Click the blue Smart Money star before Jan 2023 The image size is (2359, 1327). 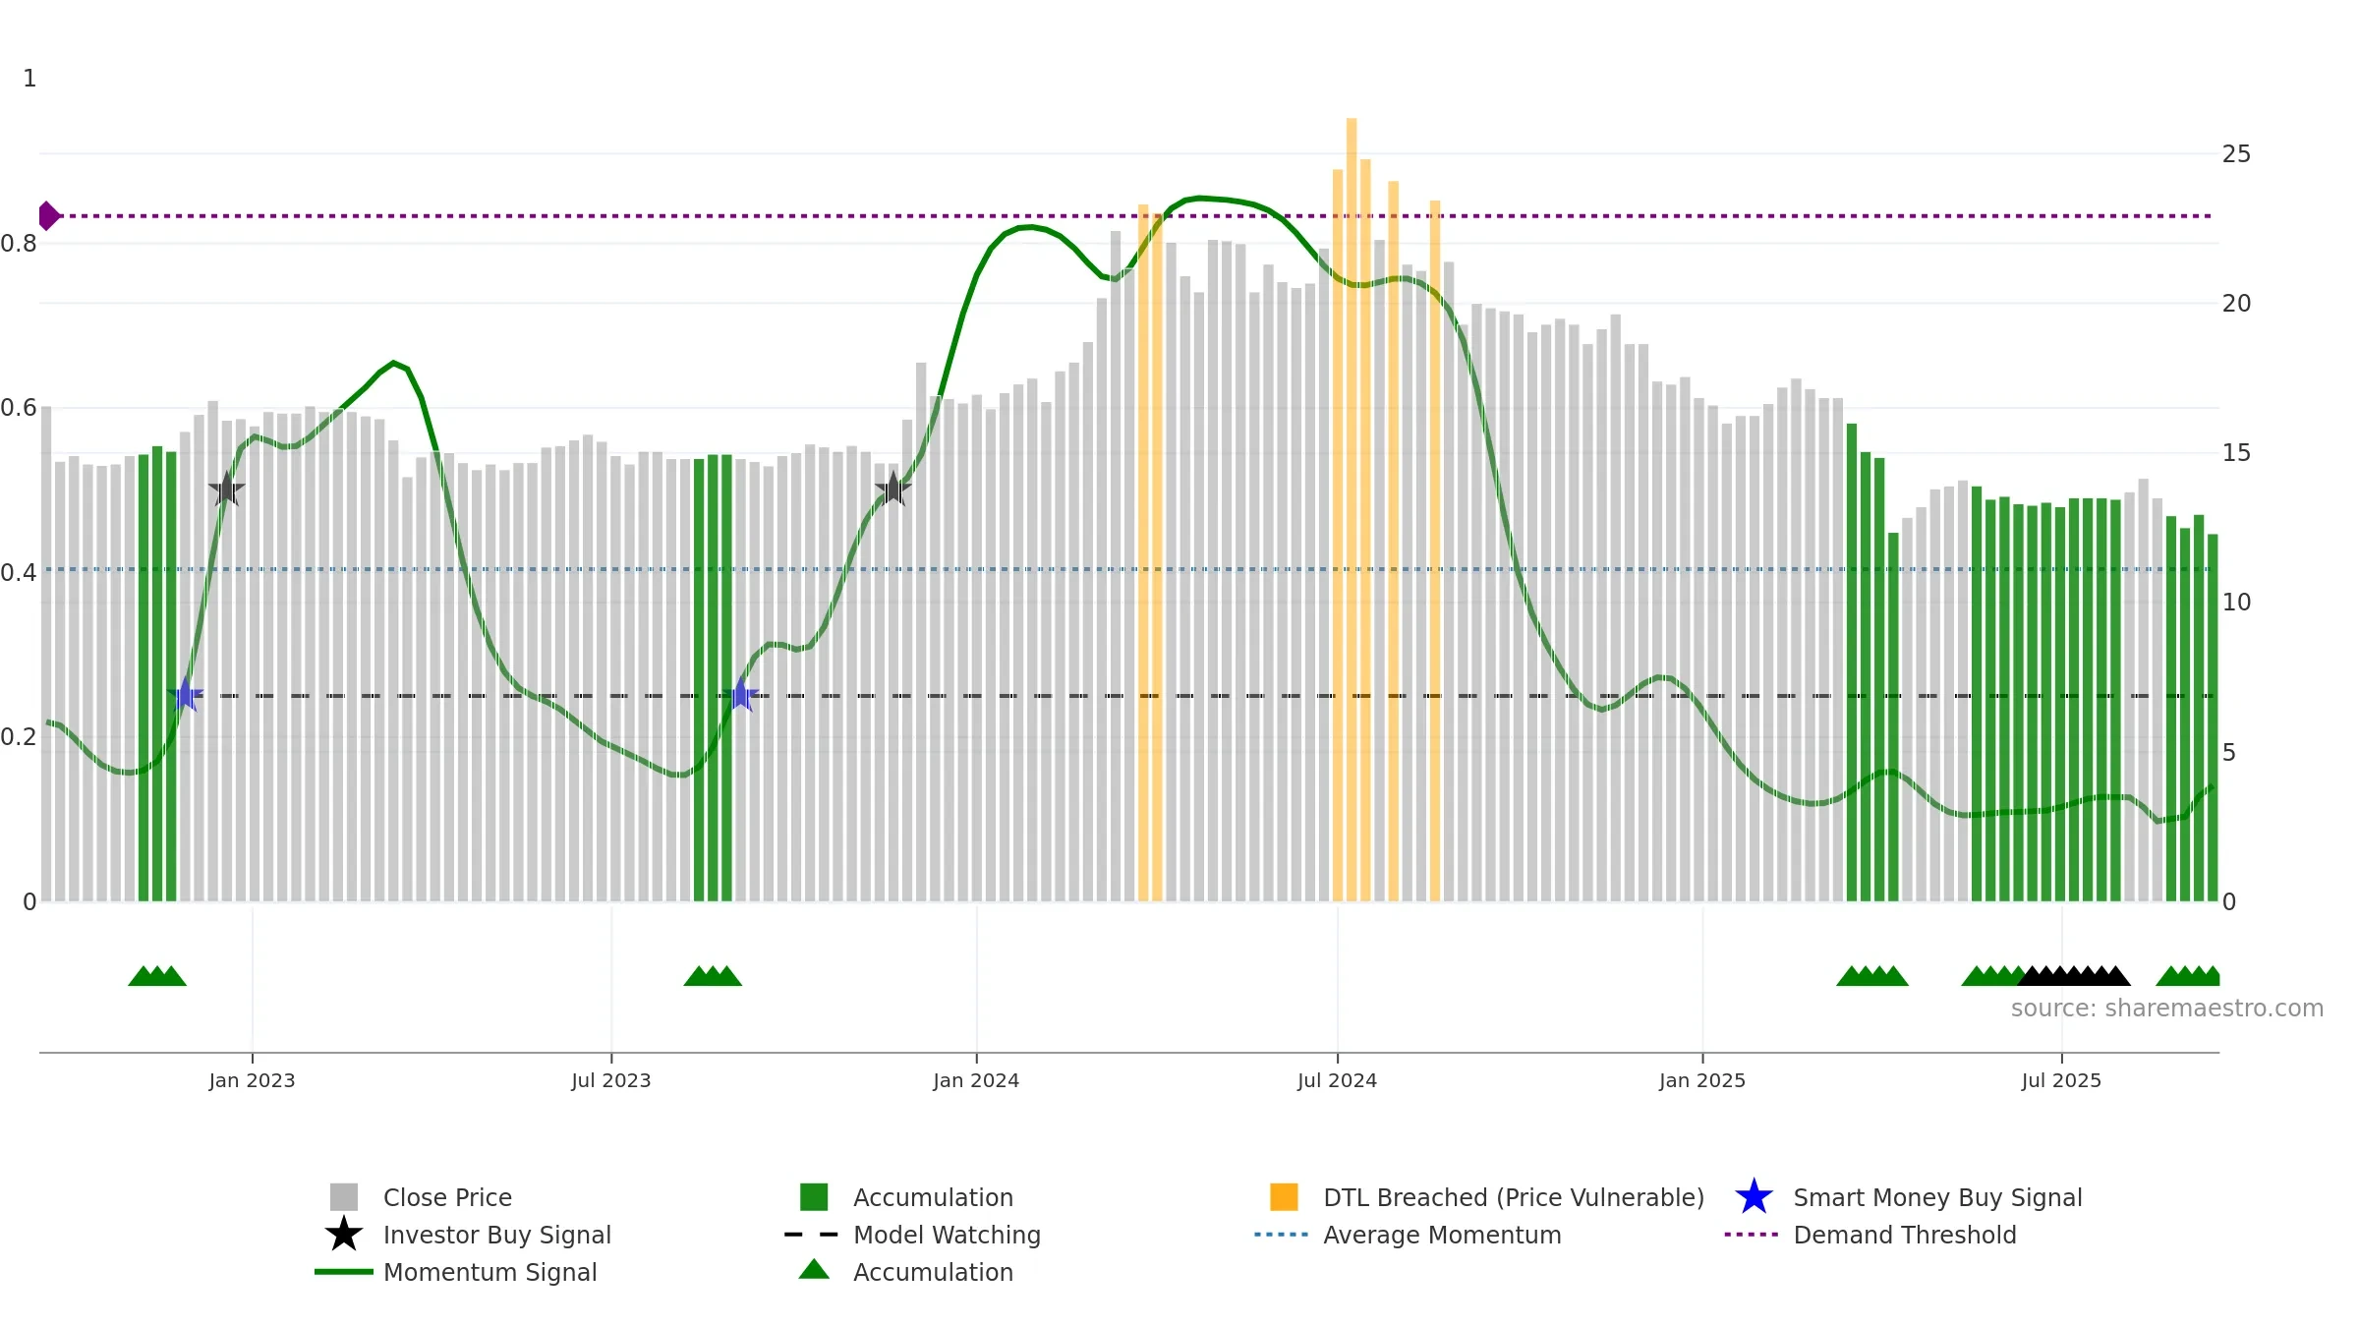click(x=185, y=694)
